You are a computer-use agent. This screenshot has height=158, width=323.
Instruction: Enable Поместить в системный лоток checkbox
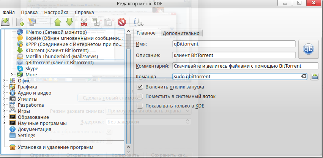coord(140,96)
